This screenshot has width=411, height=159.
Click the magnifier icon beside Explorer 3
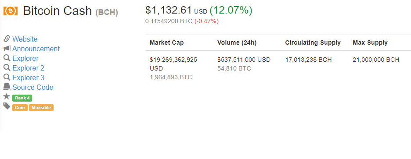pos(7,77)
